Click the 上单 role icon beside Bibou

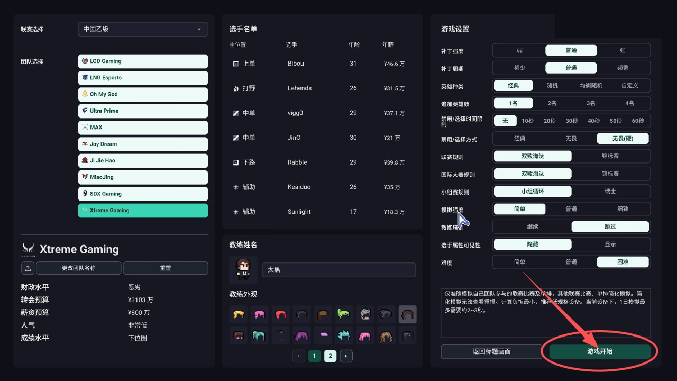pos(236,63)
